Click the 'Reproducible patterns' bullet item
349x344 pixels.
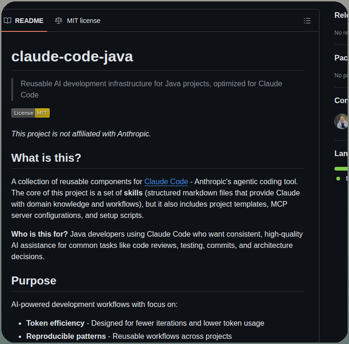(129, 336)
